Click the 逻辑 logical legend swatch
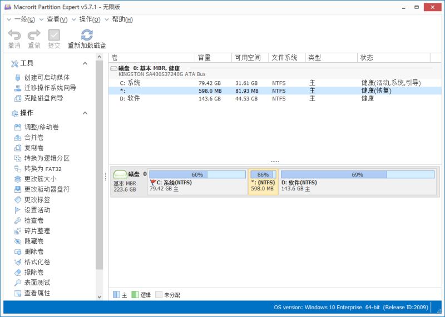The height and width of the screenshot is (317, 445). click(x=135, y=295)
